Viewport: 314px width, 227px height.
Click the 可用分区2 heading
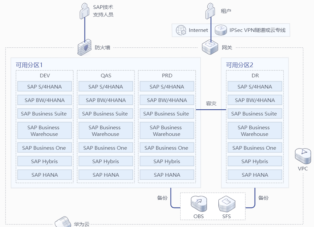pyautogui.click(x=239, y=65)
